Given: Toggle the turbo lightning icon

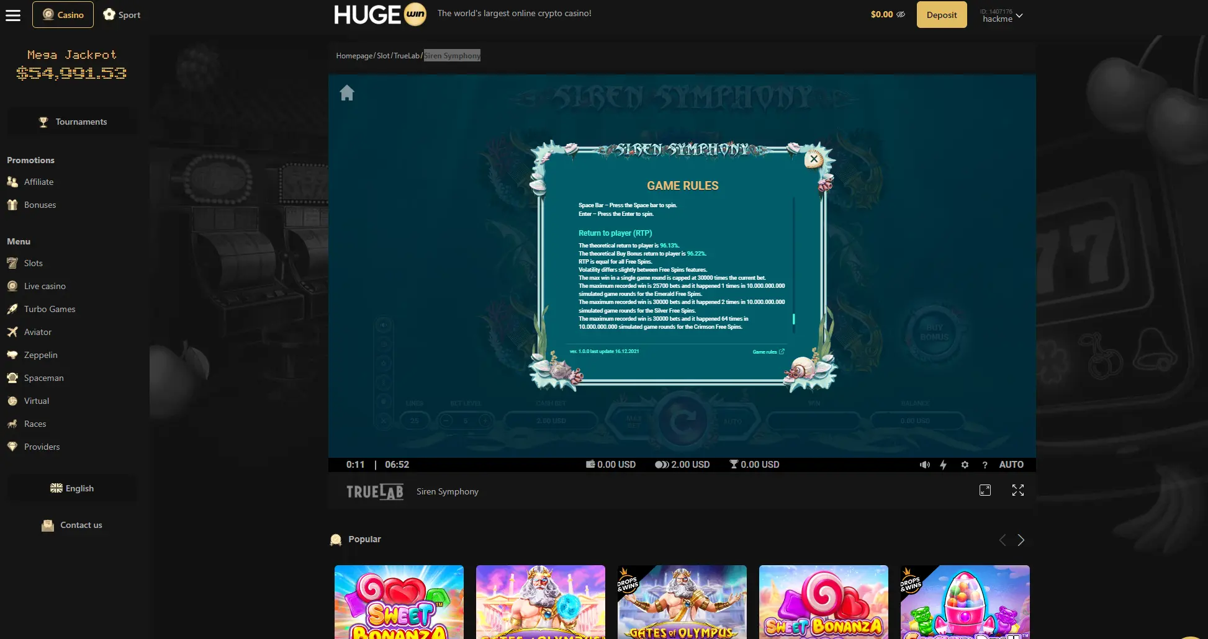Looking at the screenshot, I should coord(943,465).
